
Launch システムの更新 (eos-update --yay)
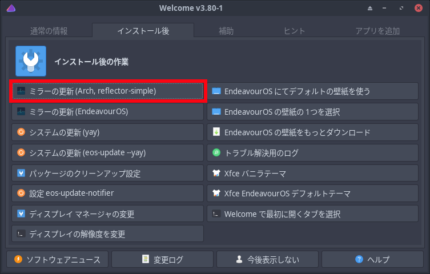point(108,152)
